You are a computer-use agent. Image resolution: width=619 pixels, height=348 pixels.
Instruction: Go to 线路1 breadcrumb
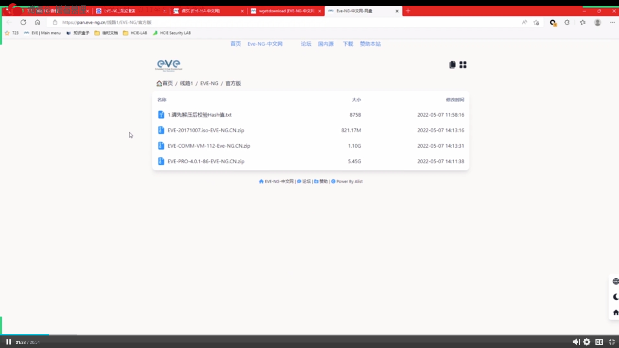(186, 83)
